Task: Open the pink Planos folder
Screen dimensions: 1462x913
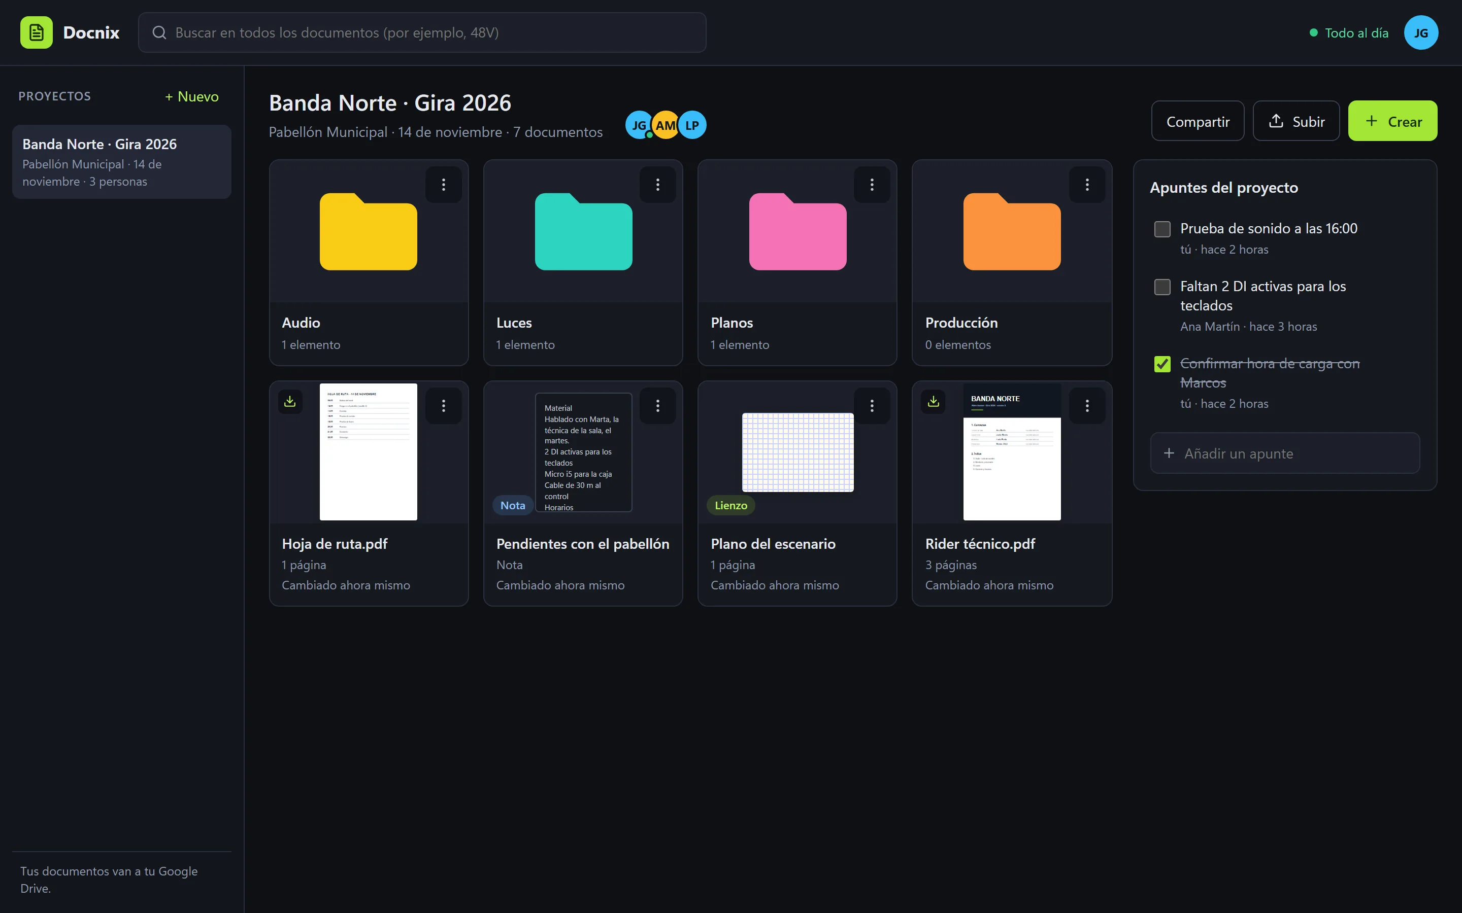Action: 798,231
